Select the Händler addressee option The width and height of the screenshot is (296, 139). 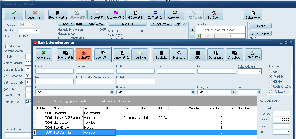(270, 82)
